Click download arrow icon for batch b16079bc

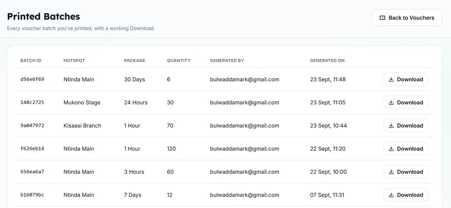click(391, 195)
